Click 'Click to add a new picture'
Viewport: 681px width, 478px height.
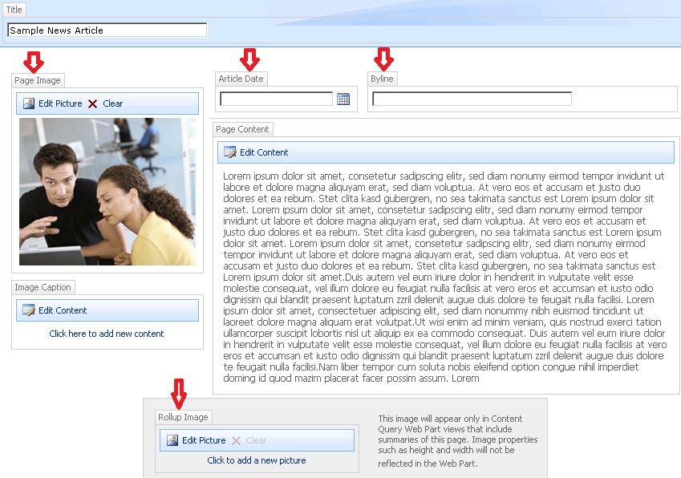pyautogui.click(x=256, y=460)
